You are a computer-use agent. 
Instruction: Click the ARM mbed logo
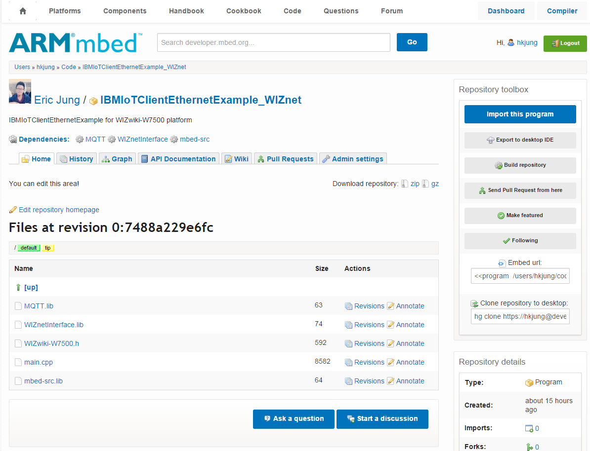click(x=76, y=42)
